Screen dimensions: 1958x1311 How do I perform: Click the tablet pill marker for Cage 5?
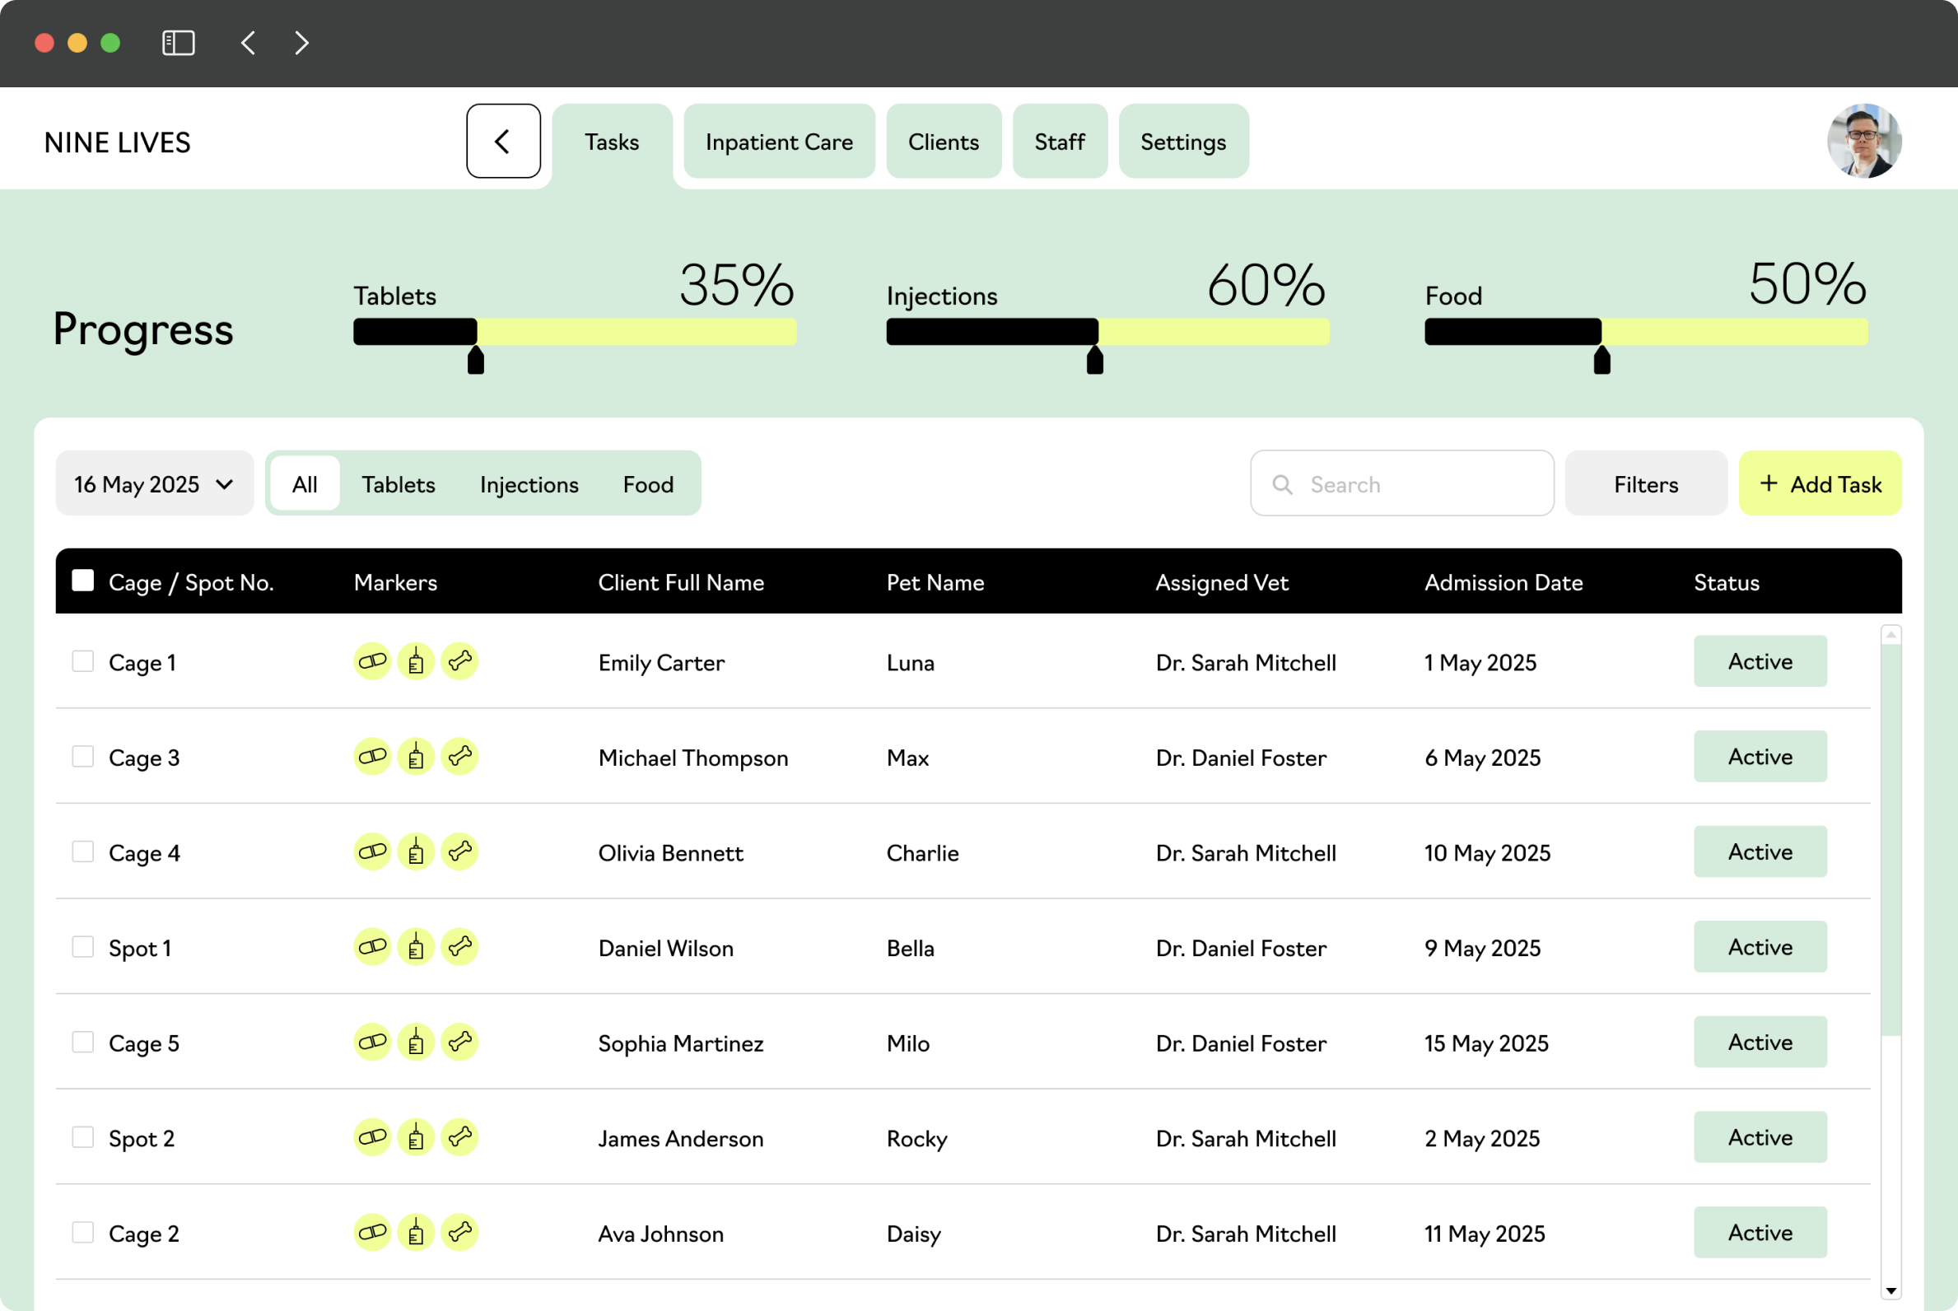(372, 1043)
